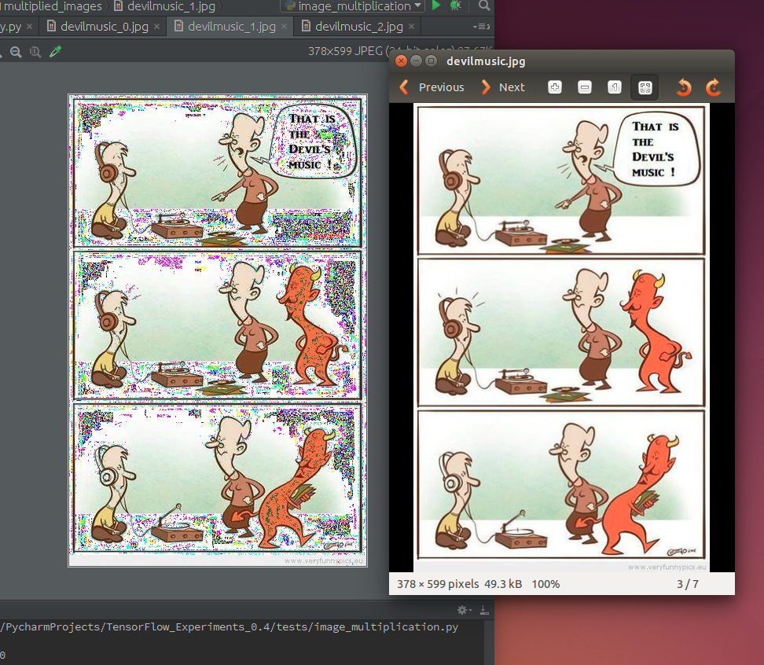Open the image_multiplication run configuration dropdown
The height and width of the screenshot is (665, 764).
pyautogui.click(x=352, y=6)
